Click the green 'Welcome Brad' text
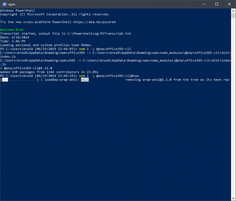236x201 pixels. [x=12, y=30]
